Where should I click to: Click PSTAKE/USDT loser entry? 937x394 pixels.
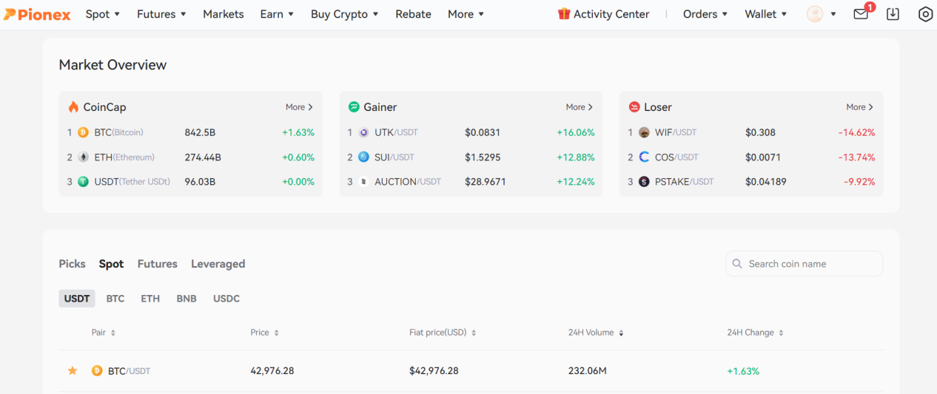(684, 181)
